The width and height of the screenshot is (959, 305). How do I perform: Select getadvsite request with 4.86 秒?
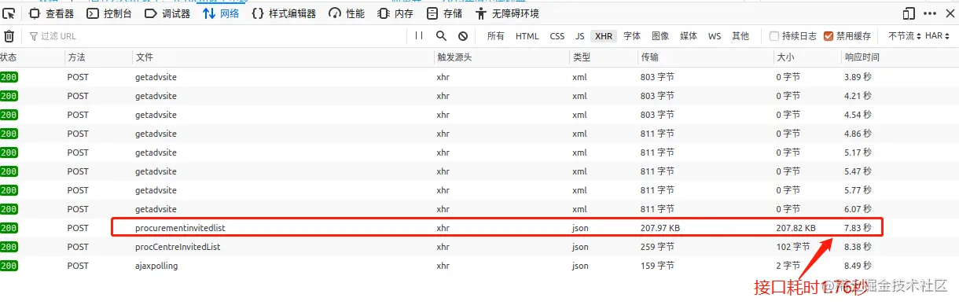click(x=479, y=134)
